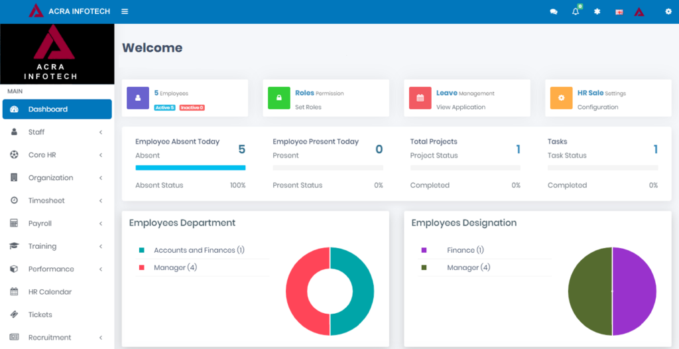Click the notification bell icon
Screen dimensions: 679x349
click(576, 12)
